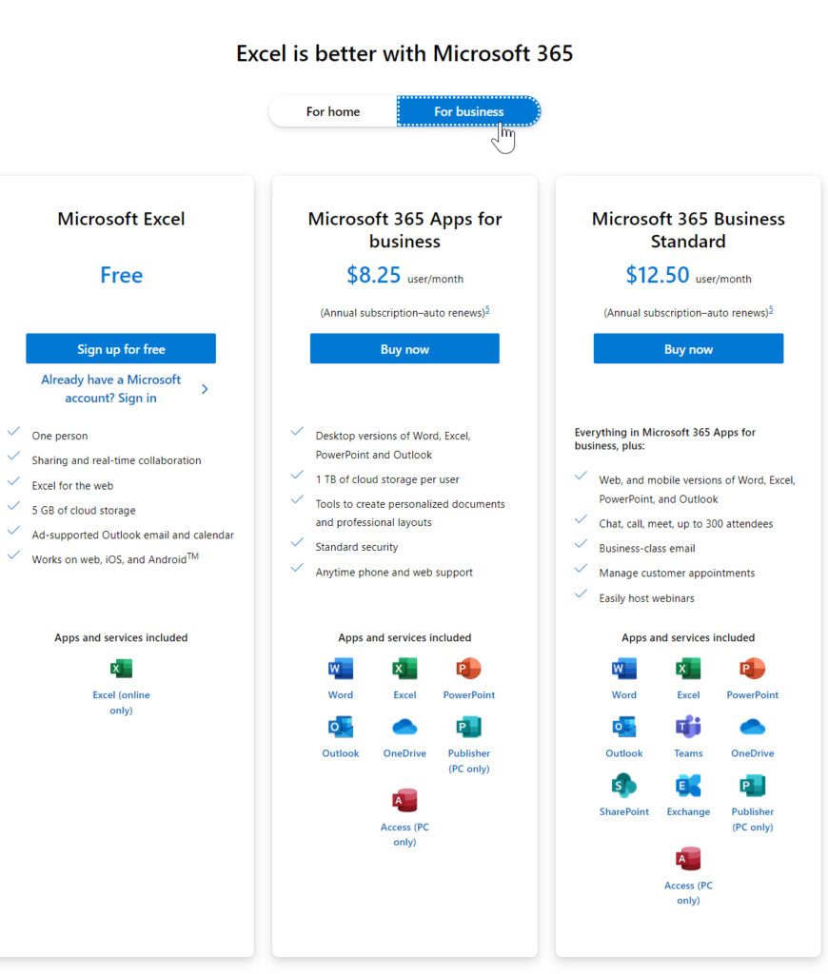Click the '$12.50' price
The width and height of the screenshot is (828, 974).
pos(657,275)
